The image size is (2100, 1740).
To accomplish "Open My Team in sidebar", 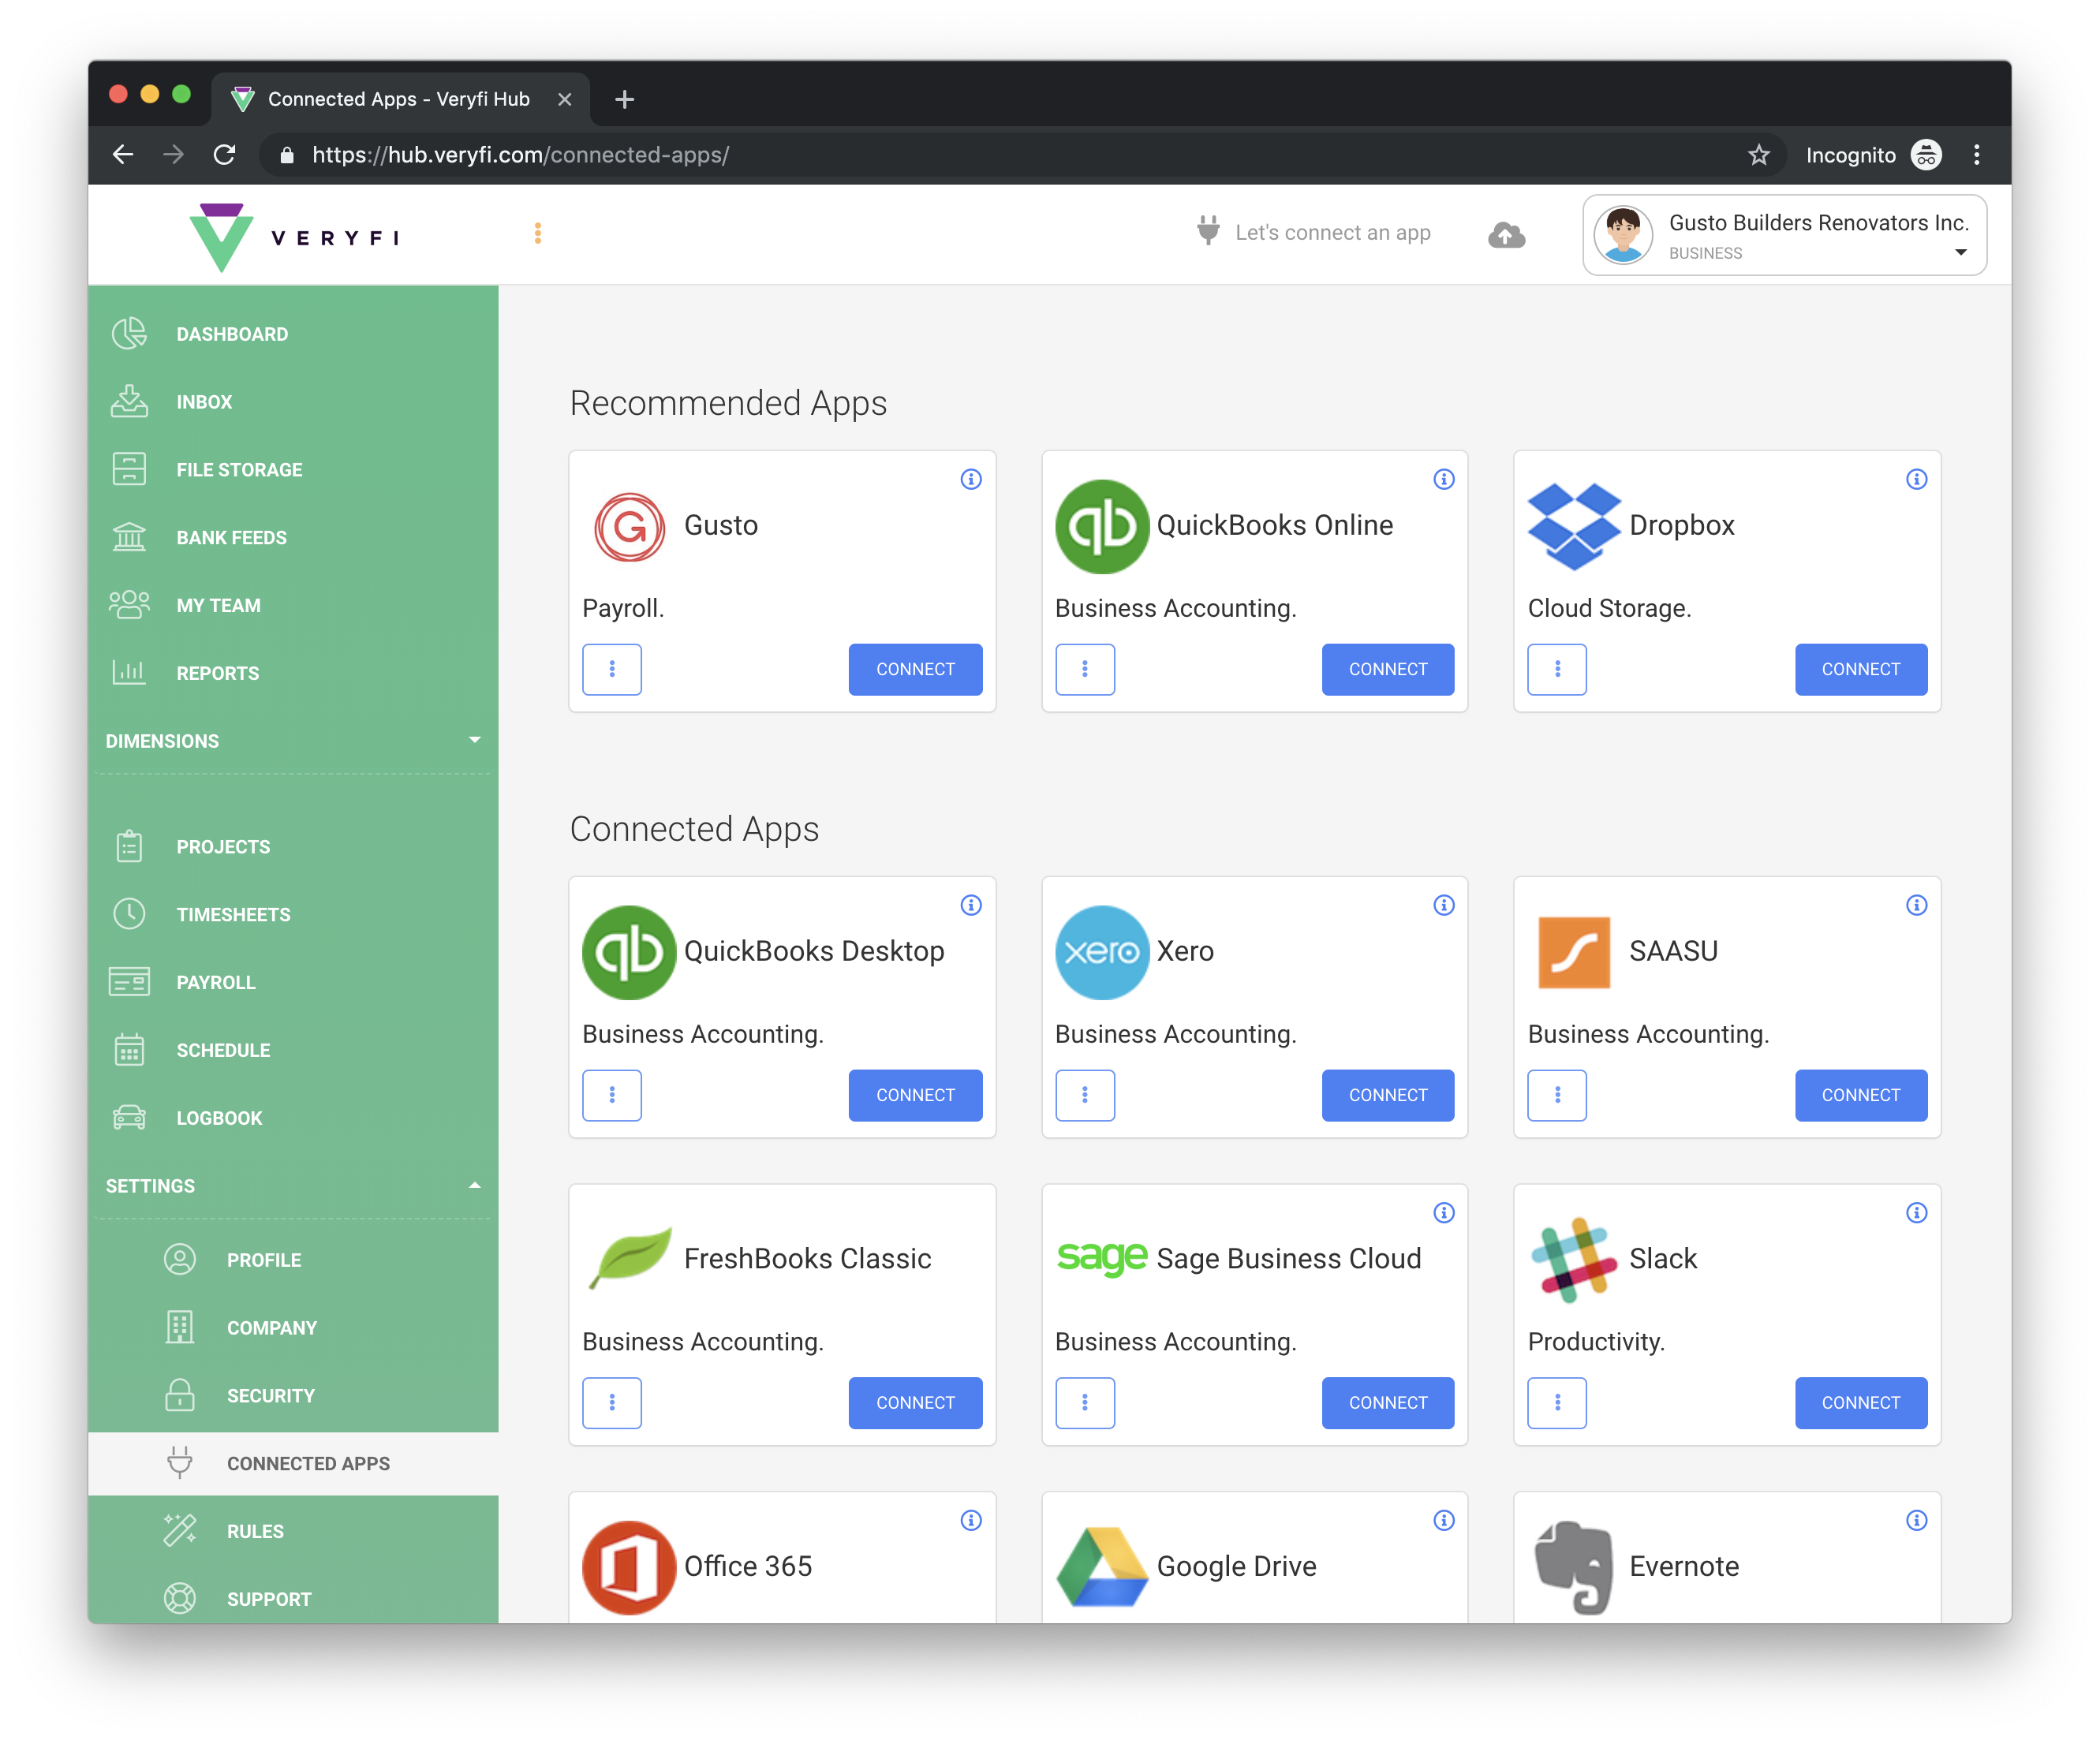I will [x=292, y=606].
